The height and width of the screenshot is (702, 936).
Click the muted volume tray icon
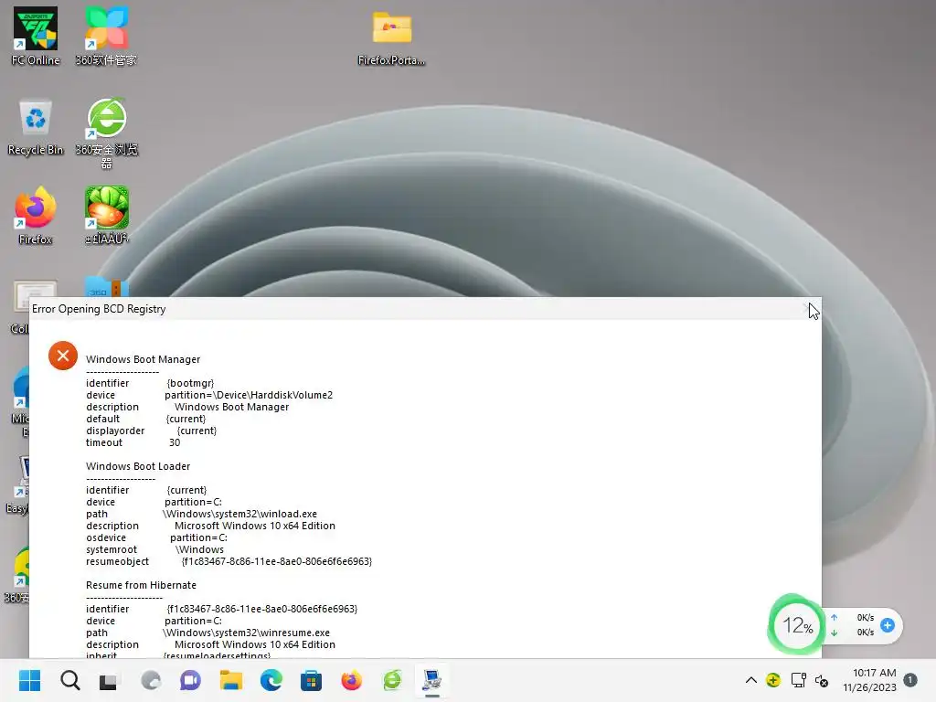(x=822, y=680)
